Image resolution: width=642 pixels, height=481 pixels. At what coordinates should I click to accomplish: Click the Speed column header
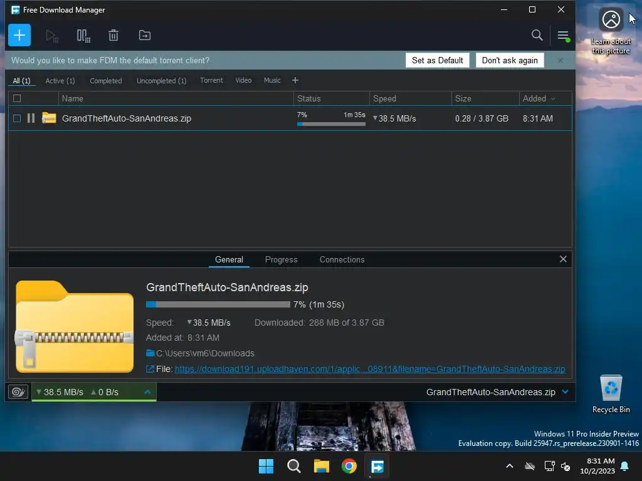pos(410,98)
